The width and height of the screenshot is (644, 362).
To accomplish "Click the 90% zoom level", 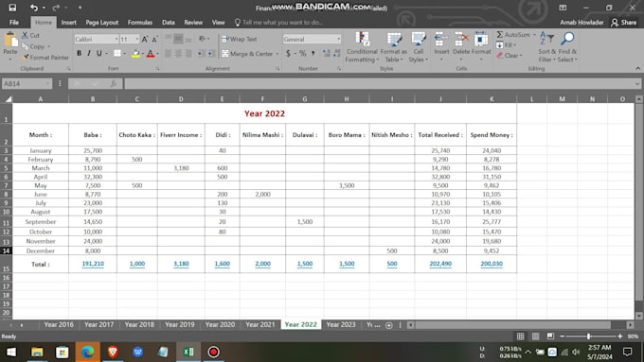I will (633, 336).
